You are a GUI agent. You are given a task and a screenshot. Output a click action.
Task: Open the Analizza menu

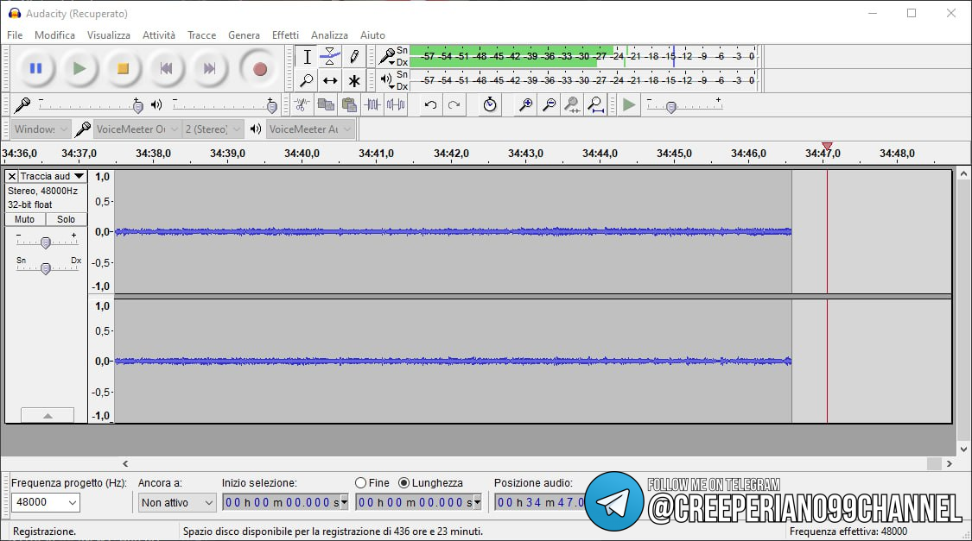point(329,35)
